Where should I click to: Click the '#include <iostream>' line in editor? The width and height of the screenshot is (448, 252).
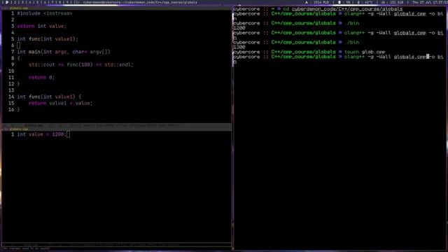coord(45,13)
